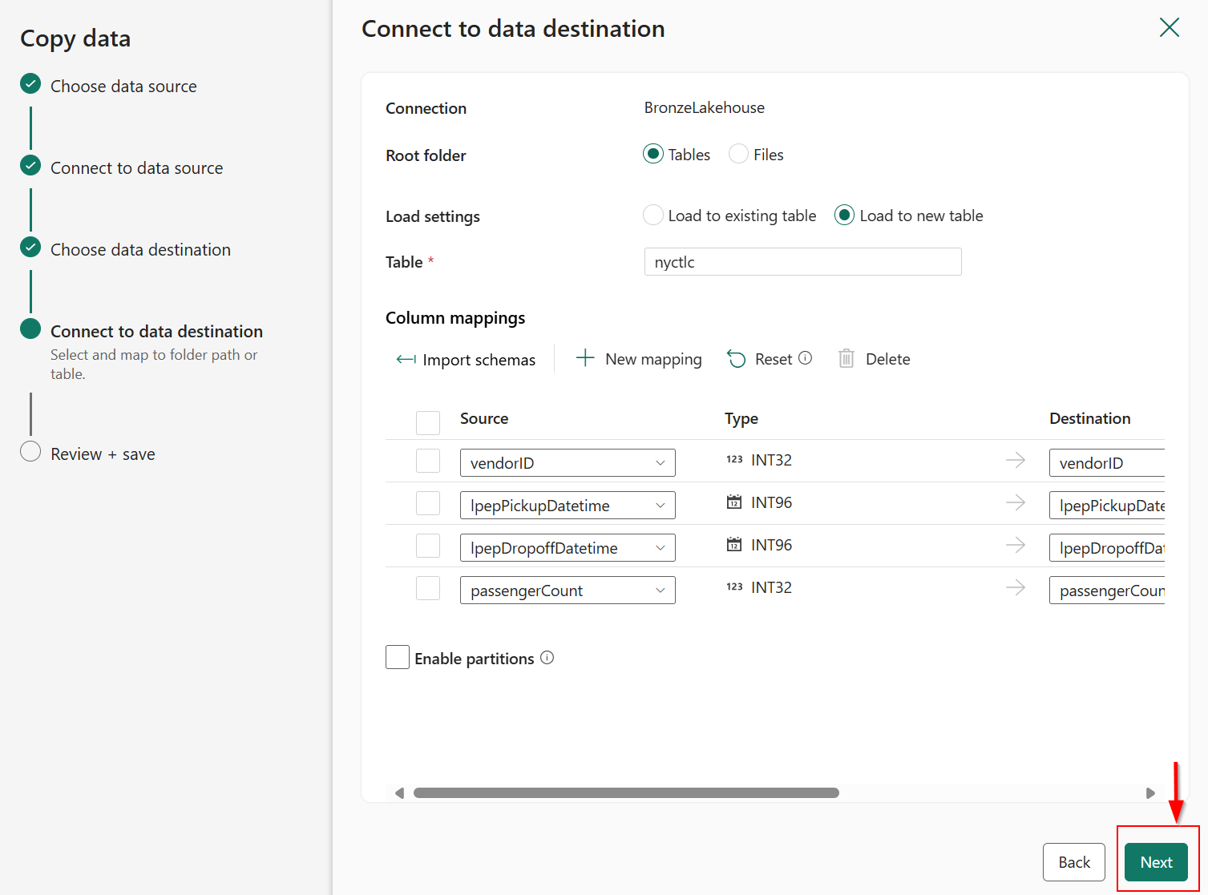Click the lpepDropoffDatetime mapping arrow icon
1208x895 pixels.
[1016, 545]
